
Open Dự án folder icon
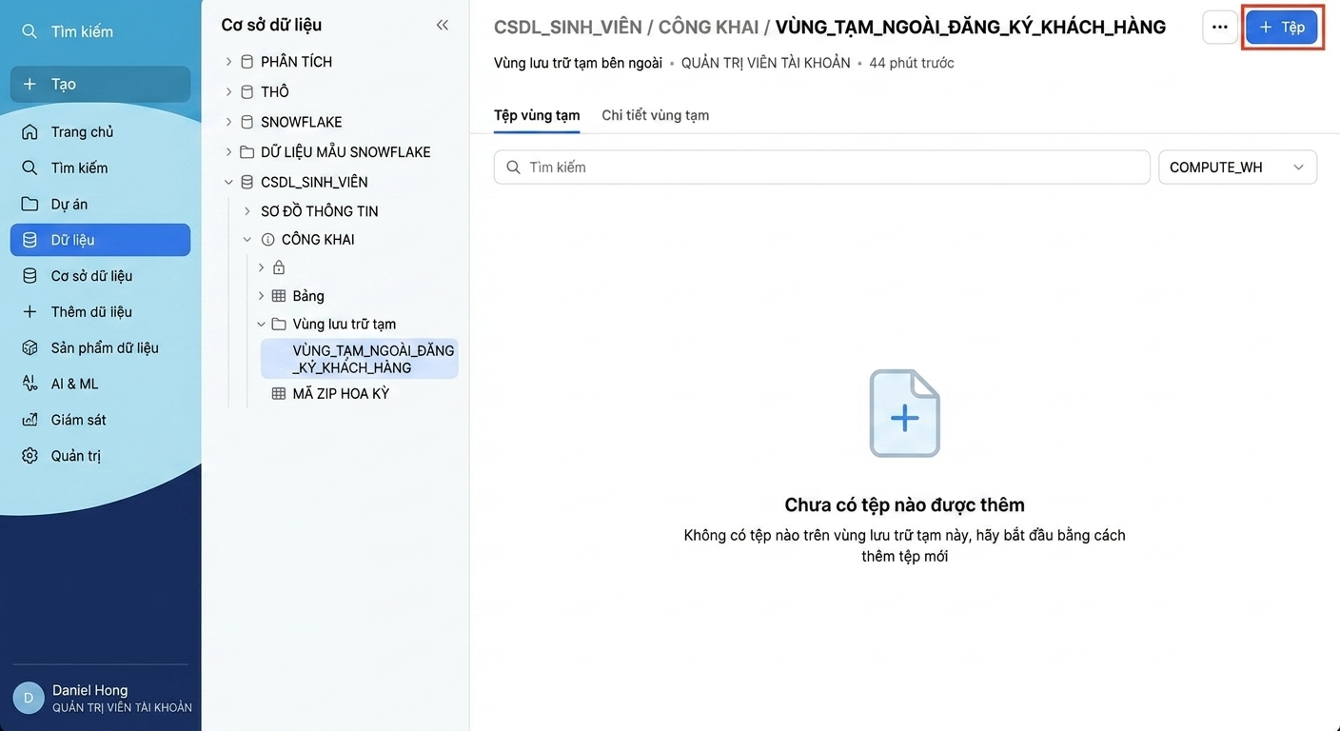[x=30, y=204]
